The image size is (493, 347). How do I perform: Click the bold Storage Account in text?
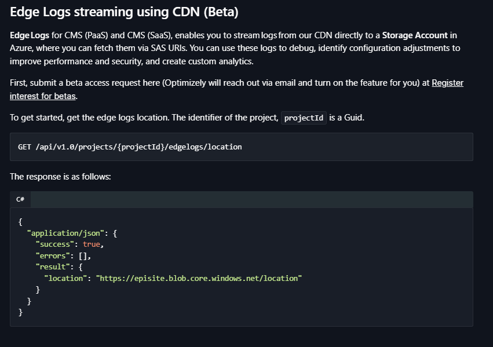[419, 35]
